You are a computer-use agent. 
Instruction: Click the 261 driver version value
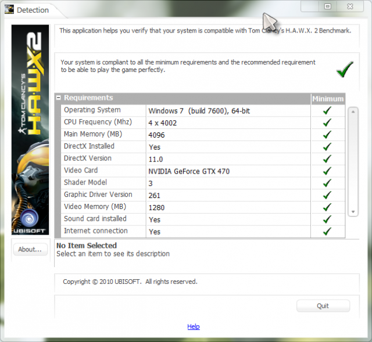(154, 196)
